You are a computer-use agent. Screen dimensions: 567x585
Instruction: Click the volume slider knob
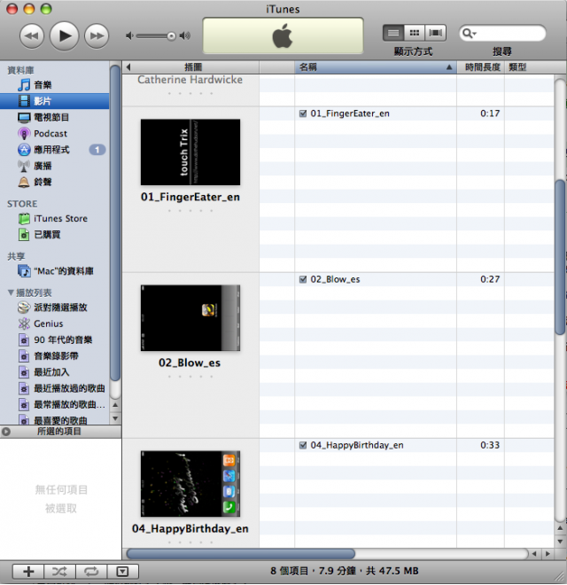tap(171, 35)
